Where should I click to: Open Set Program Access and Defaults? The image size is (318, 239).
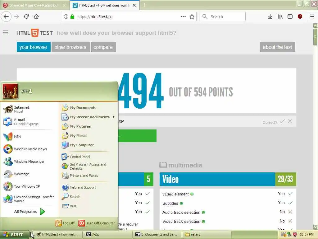[89, 166]
